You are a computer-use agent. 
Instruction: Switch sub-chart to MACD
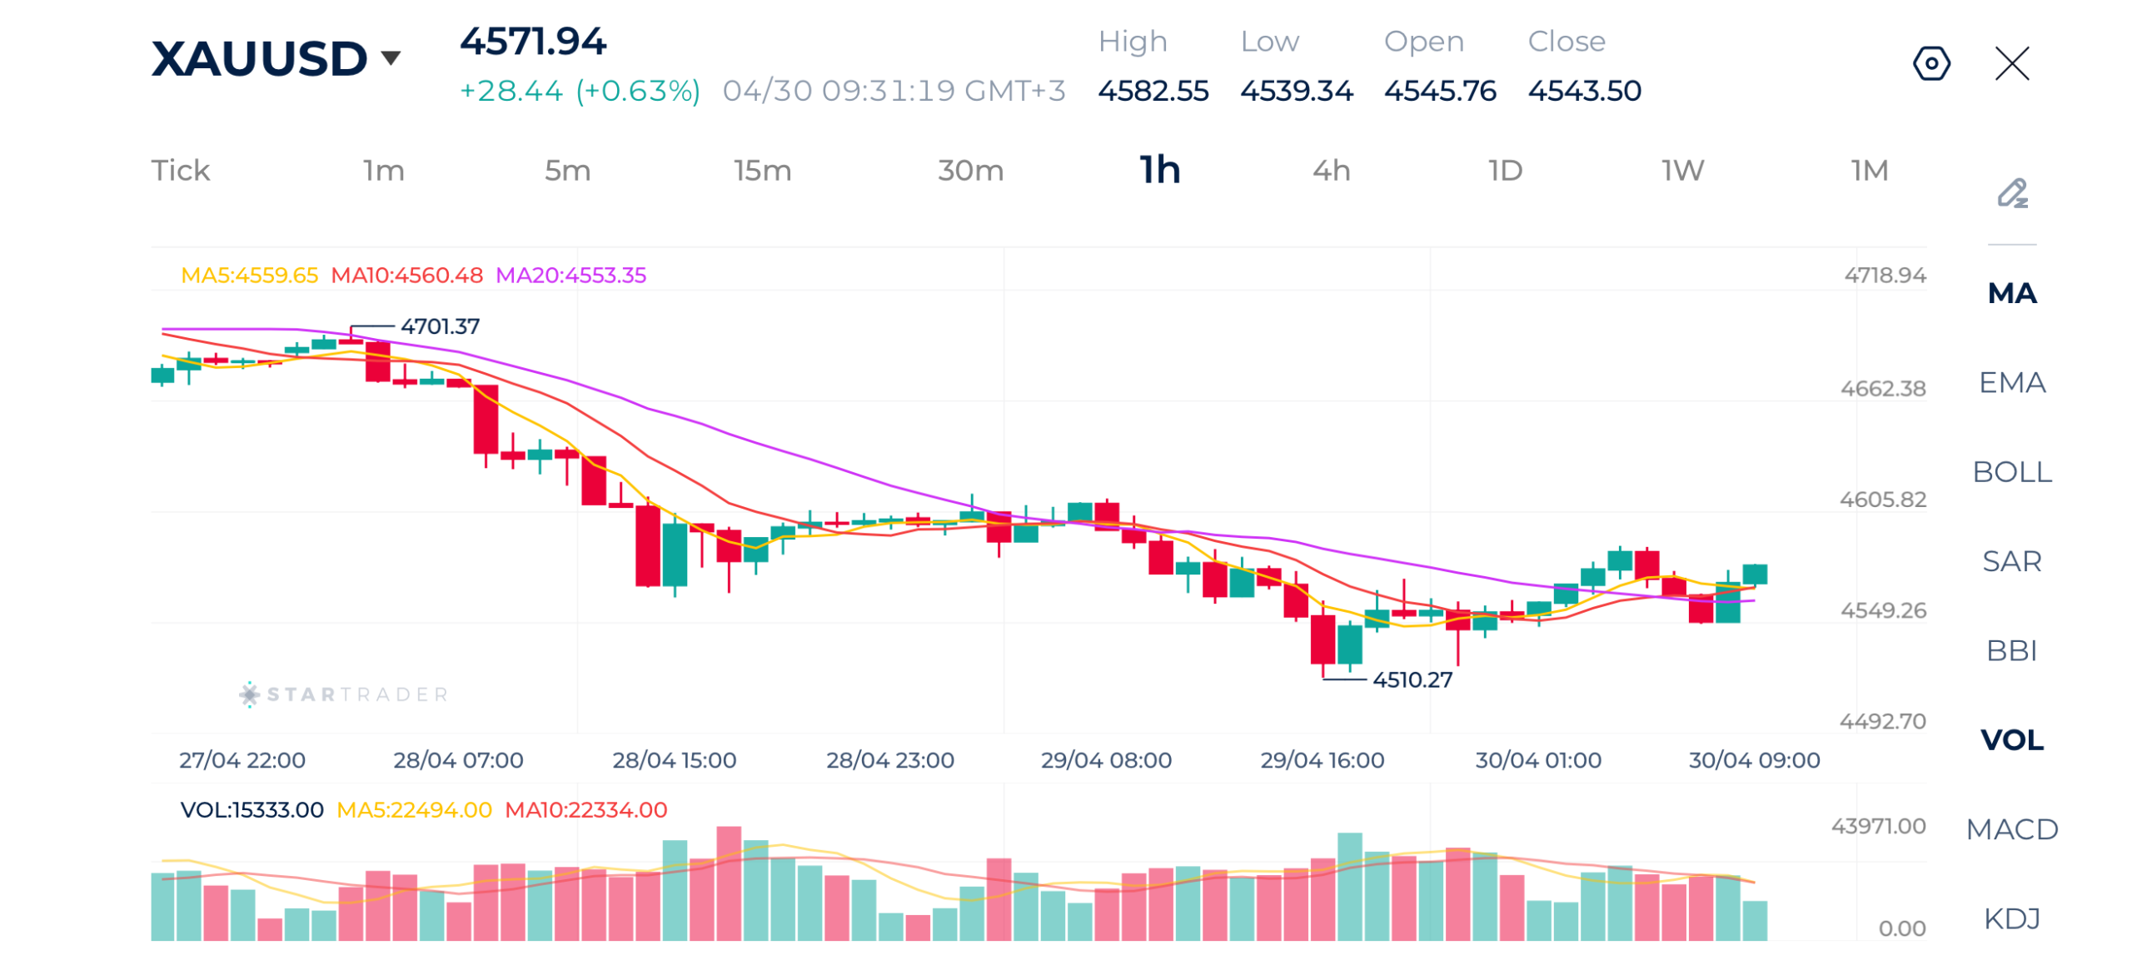(x=2012, y=828)
